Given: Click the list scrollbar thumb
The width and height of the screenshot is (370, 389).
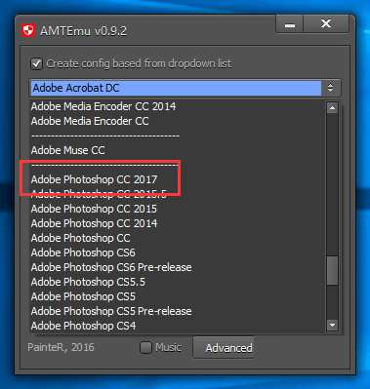Looking at the screenshot, I should tap(332, 270).
